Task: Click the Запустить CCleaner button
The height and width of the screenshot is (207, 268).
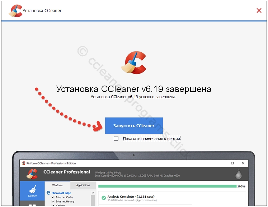Action: point(134,126)
